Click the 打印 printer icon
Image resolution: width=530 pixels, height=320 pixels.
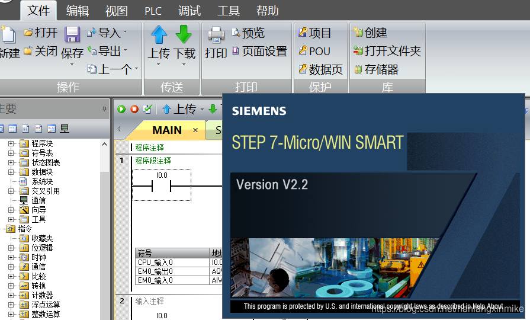pyautogui.click(x=216, y=34)
